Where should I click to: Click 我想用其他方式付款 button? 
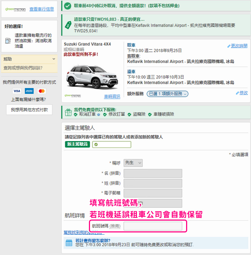[29, 110]
